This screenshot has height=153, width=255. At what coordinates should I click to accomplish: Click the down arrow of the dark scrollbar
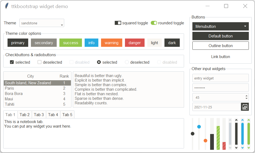click(x=236, y=147)
